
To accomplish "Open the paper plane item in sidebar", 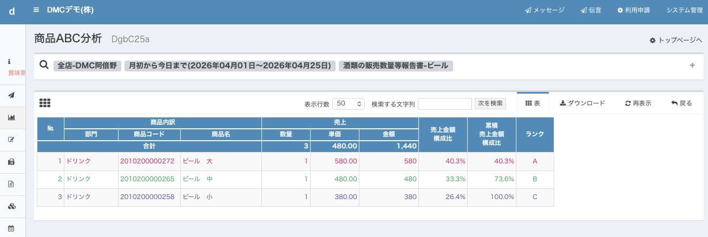I will 11,95.
